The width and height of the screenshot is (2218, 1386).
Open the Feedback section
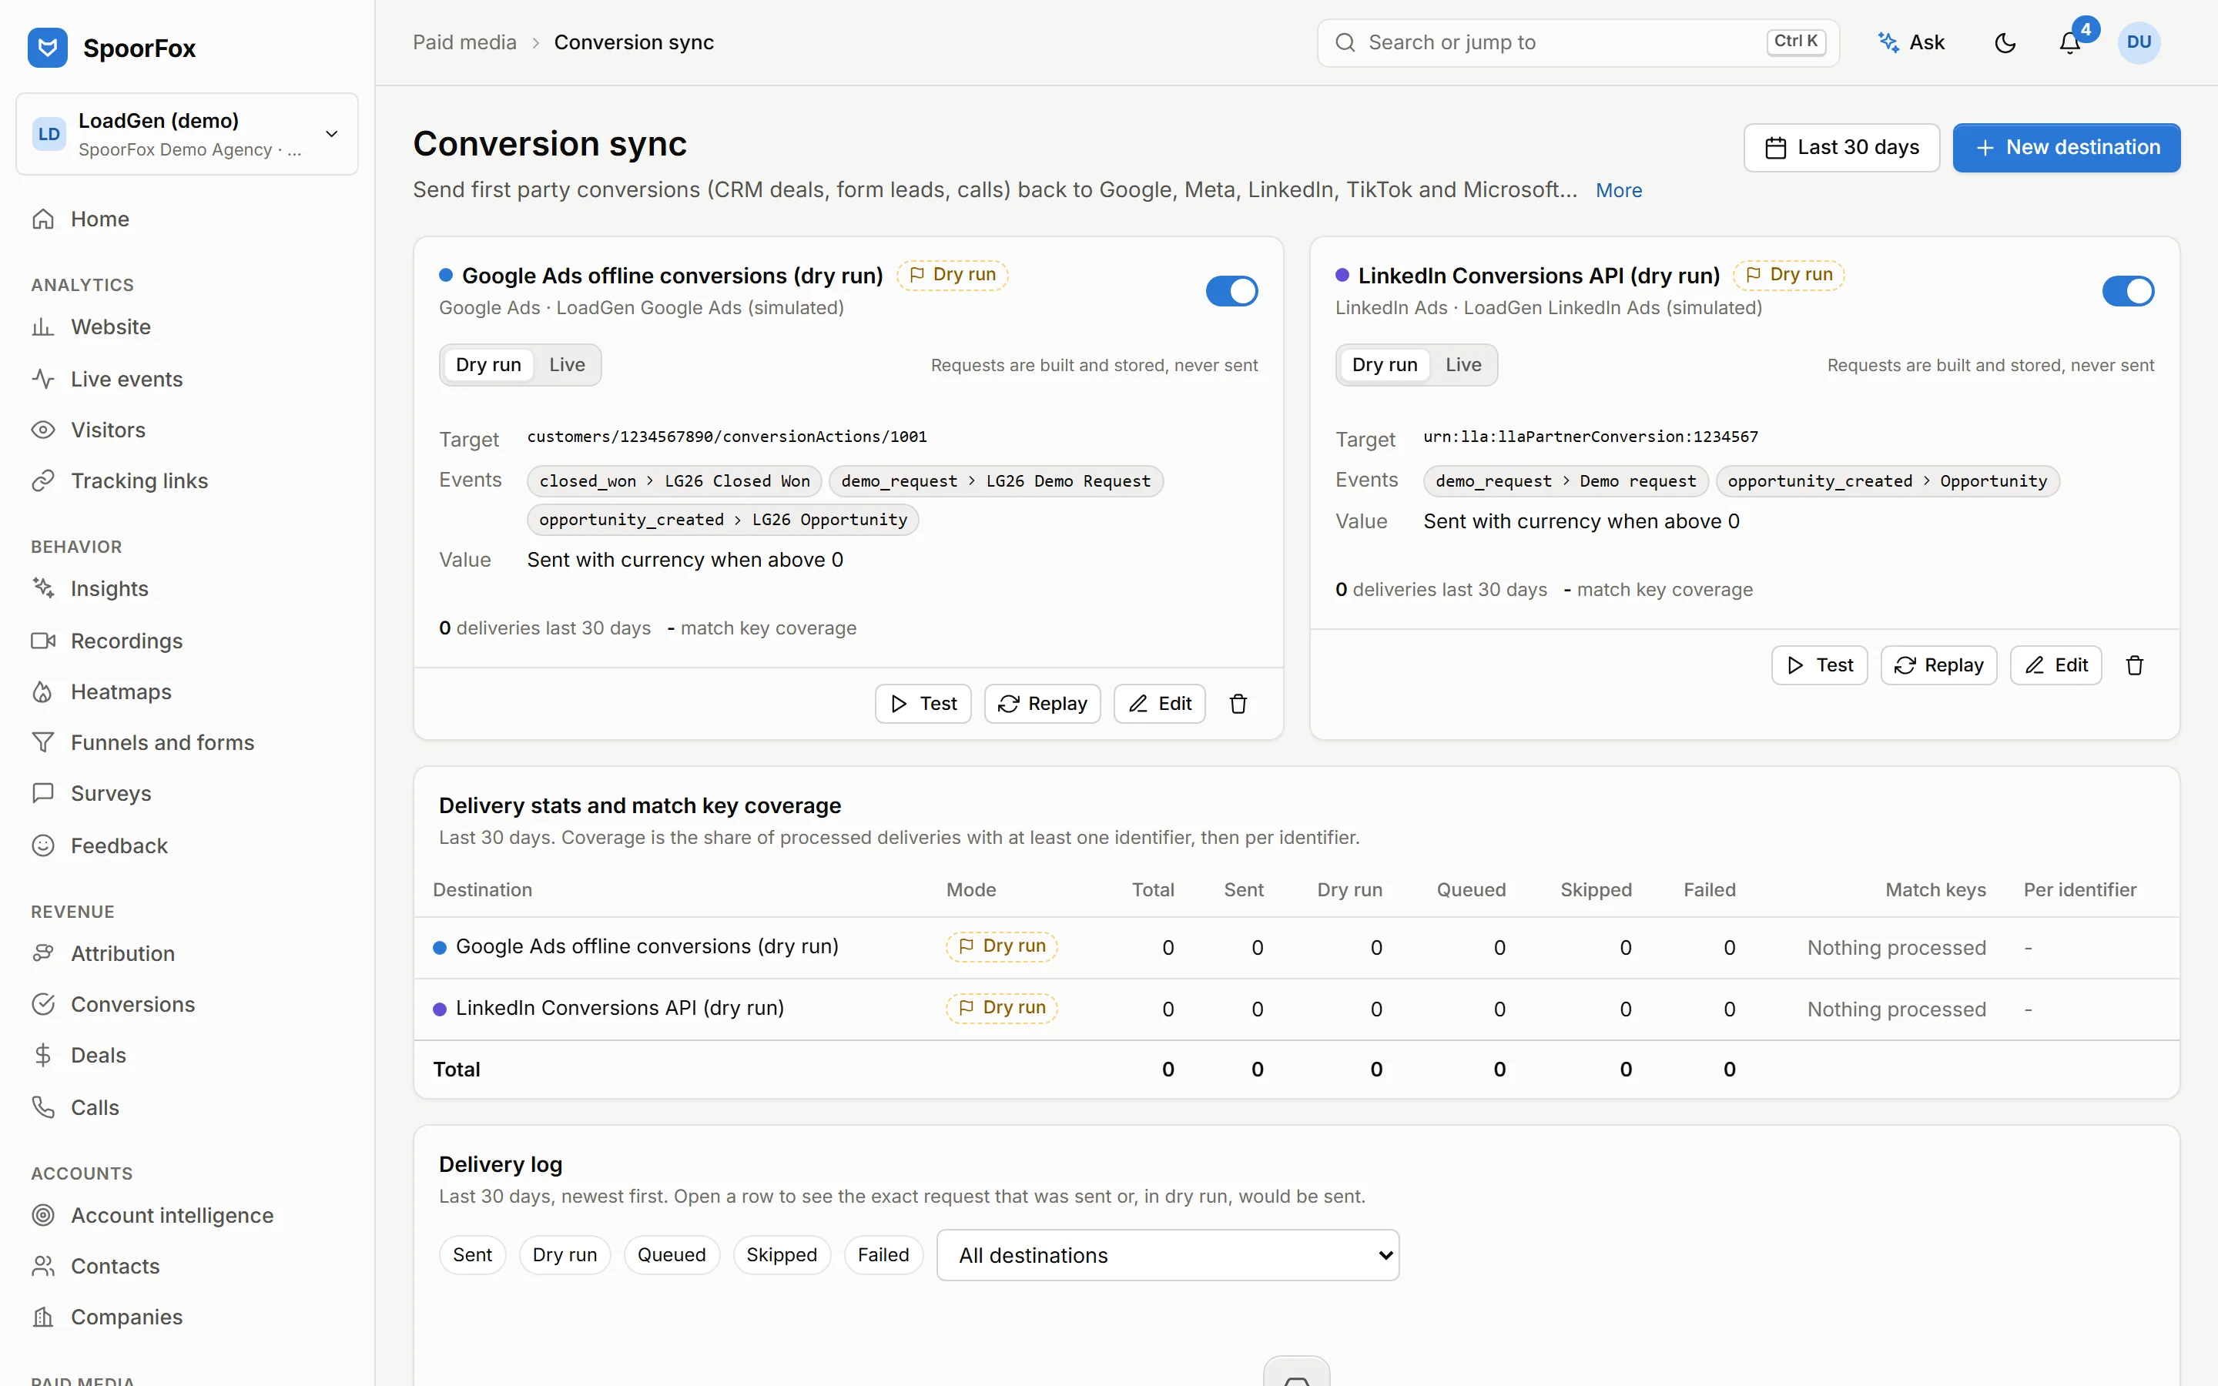tap(187, 846)
